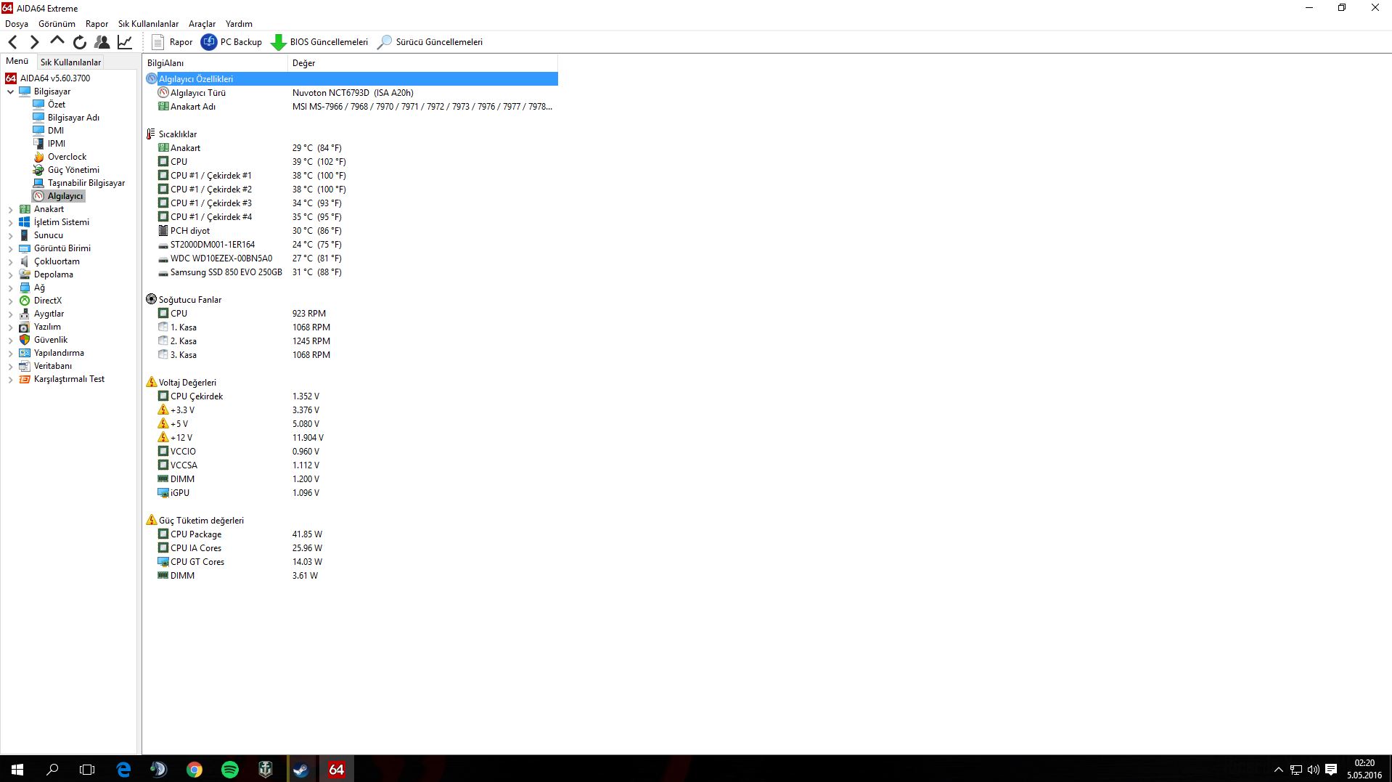Click Sürücü Güncellemeleri in toolbar
Viewport: 1392px width, 782px height.
(430, 42)
